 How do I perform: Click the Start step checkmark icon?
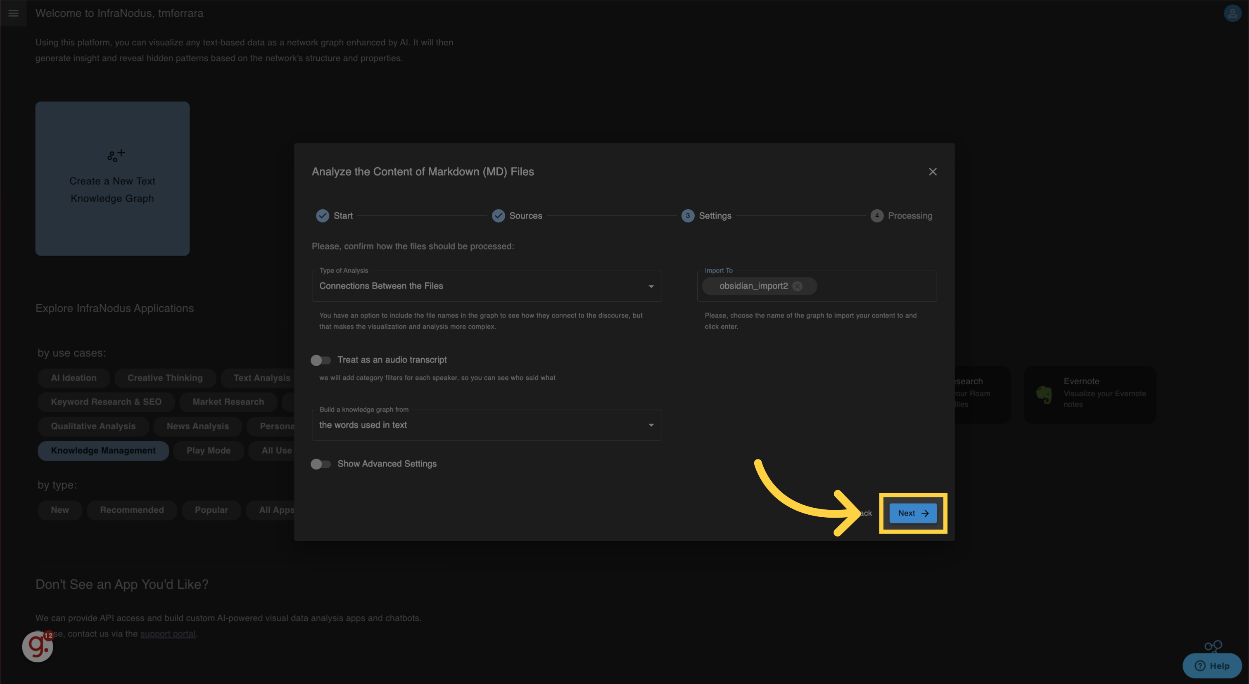click(x=323, y=215)
